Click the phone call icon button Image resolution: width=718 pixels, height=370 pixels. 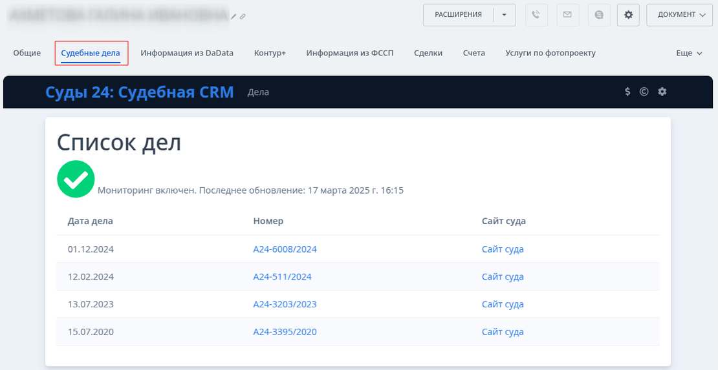tap(536, 15)
